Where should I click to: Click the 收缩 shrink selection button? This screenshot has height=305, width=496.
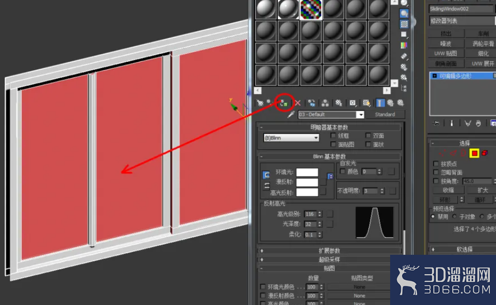click(x=448, y=190)
